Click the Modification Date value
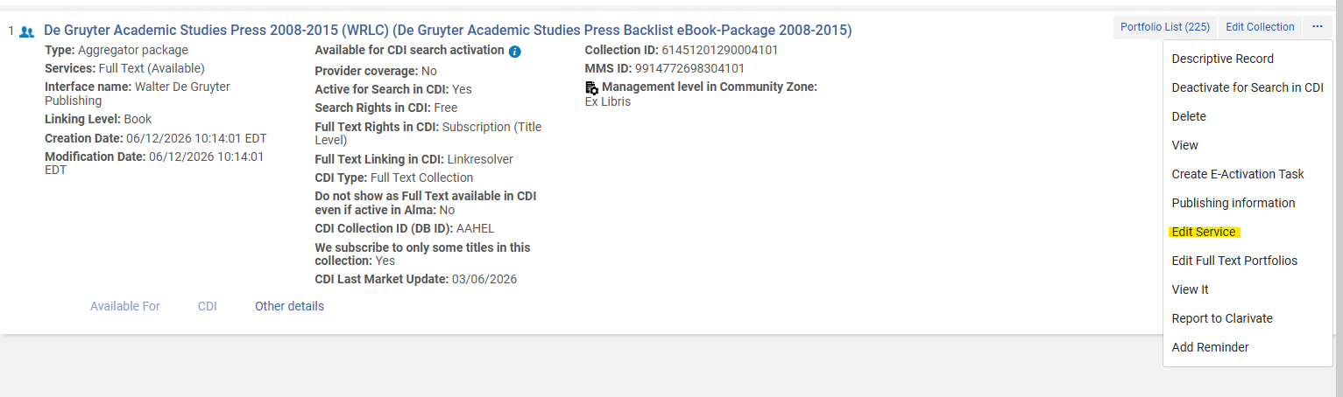1343x397 pixels. coord(154,163)
